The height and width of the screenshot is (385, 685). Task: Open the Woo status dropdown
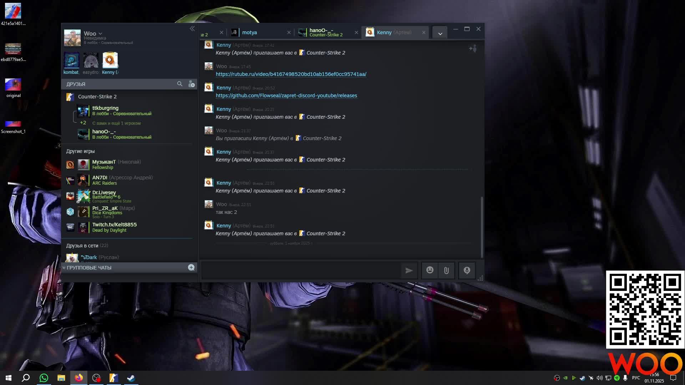pyautogui.click(x=100, y=34)
